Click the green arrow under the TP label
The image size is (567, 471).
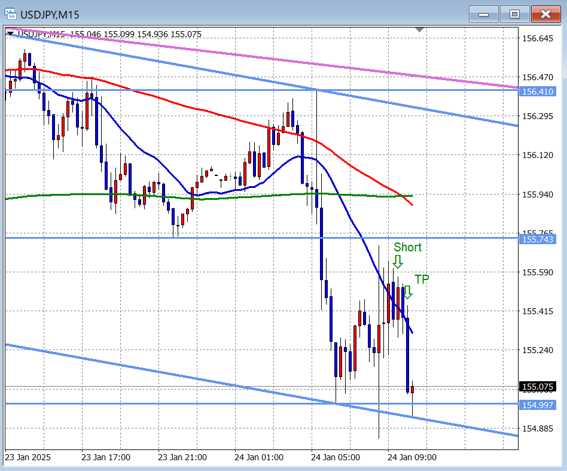click(407, 292)
